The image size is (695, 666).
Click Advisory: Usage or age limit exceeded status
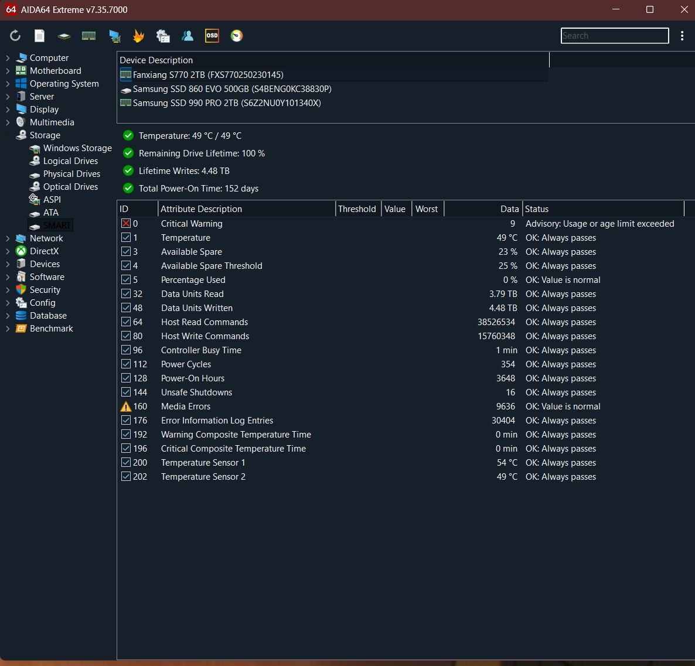click(599, 224)
